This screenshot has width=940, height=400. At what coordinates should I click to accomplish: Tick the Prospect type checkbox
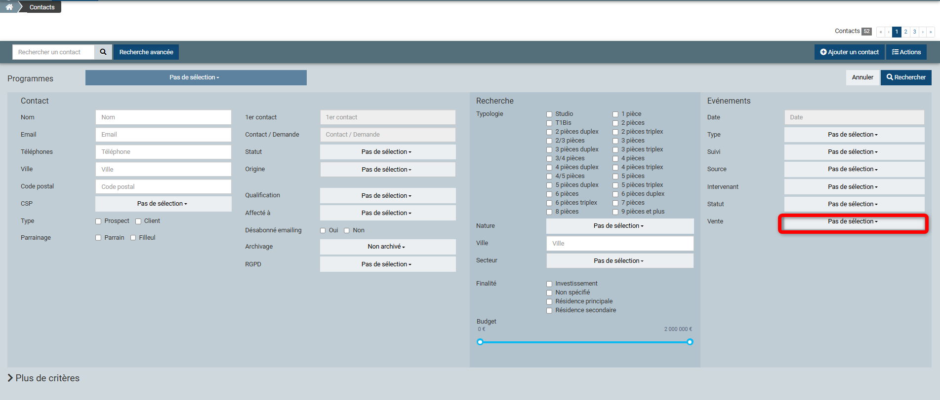pos(98,221)
